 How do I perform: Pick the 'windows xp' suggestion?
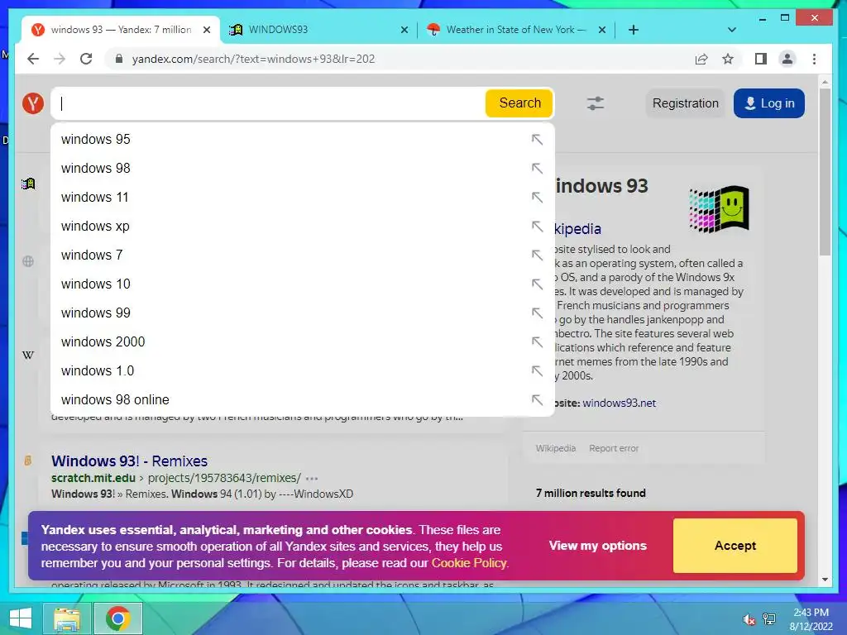pyautogui.click(x=303, y=227)
